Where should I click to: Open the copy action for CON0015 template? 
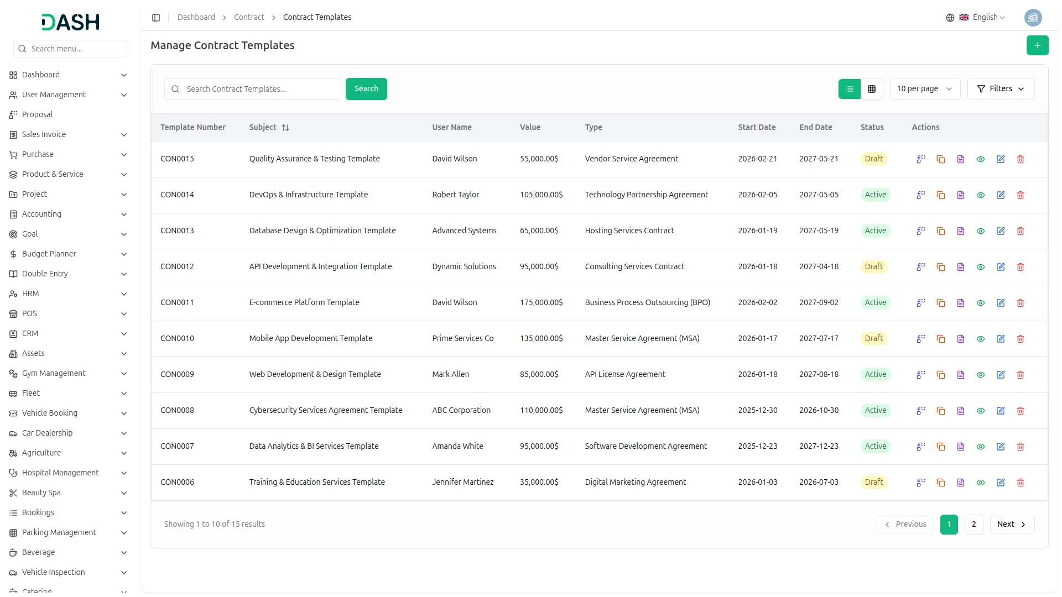[x=940, y=159]
